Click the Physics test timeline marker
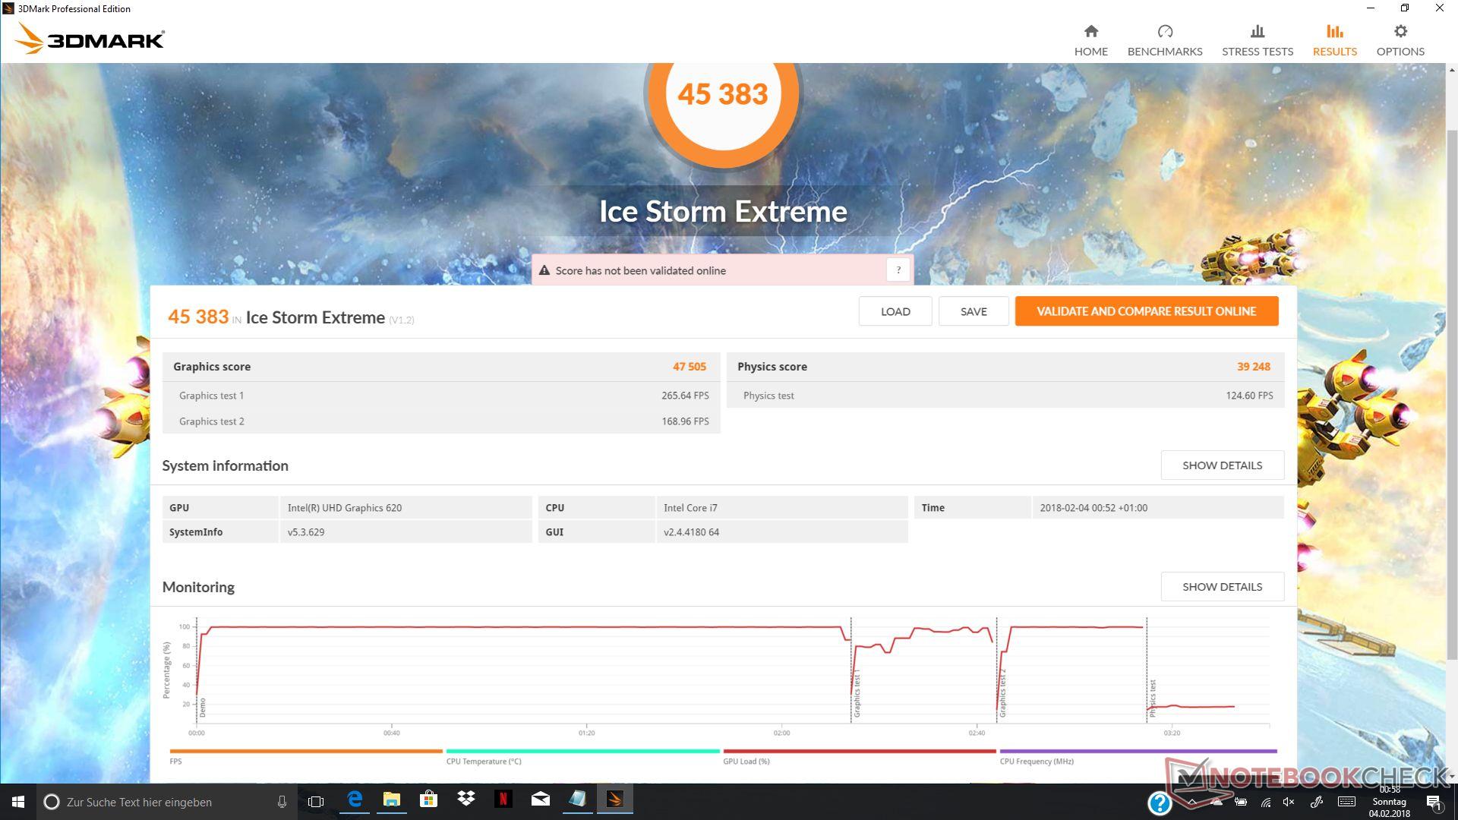 [1152, 699]
